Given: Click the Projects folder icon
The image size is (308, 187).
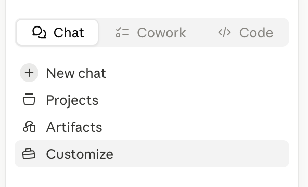Looking at the screenshot, I should click(29, 99).
